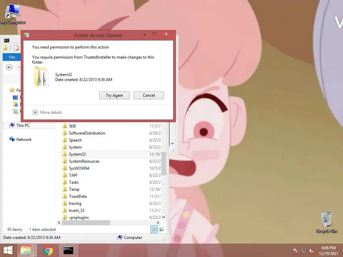Open the File tab in Explorer
343x257 pixels.
coord(12,57)
